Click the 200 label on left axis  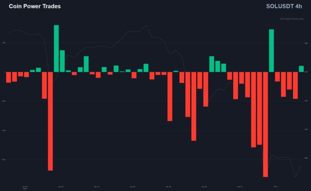click(x=3, y=43)
